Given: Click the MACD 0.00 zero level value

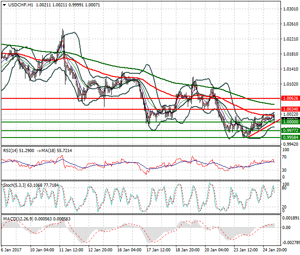Looking at the screenshot, I should [286, 228].
